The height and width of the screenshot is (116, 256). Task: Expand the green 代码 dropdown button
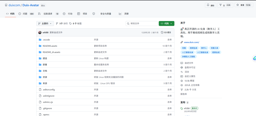click(x=166, y=23)
